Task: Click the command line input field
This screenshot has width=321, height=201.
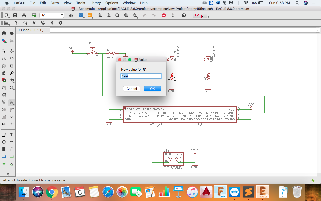Action: 183,30
